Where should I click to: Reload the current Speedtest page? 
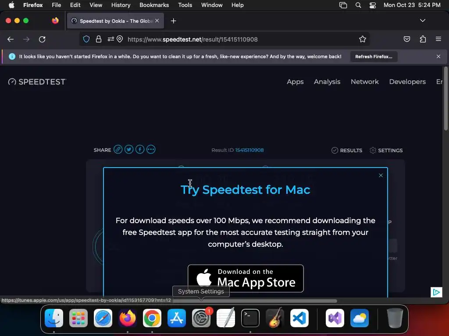[x=42, y=39]
